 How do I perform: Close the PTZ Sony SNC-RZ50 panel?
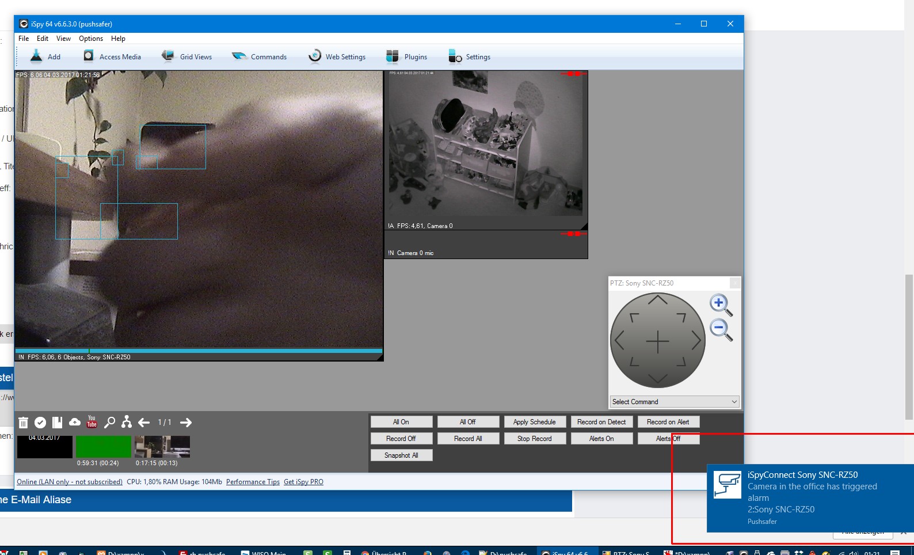click(735, 283)
